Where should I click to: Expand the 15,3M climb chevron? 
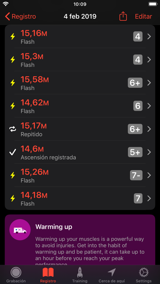coord(149,60)
